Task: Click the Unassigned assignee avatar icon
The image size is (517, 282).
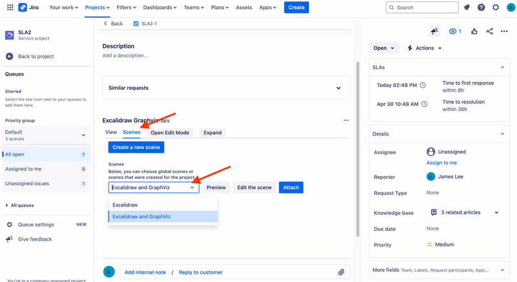Action: [430, 152]
